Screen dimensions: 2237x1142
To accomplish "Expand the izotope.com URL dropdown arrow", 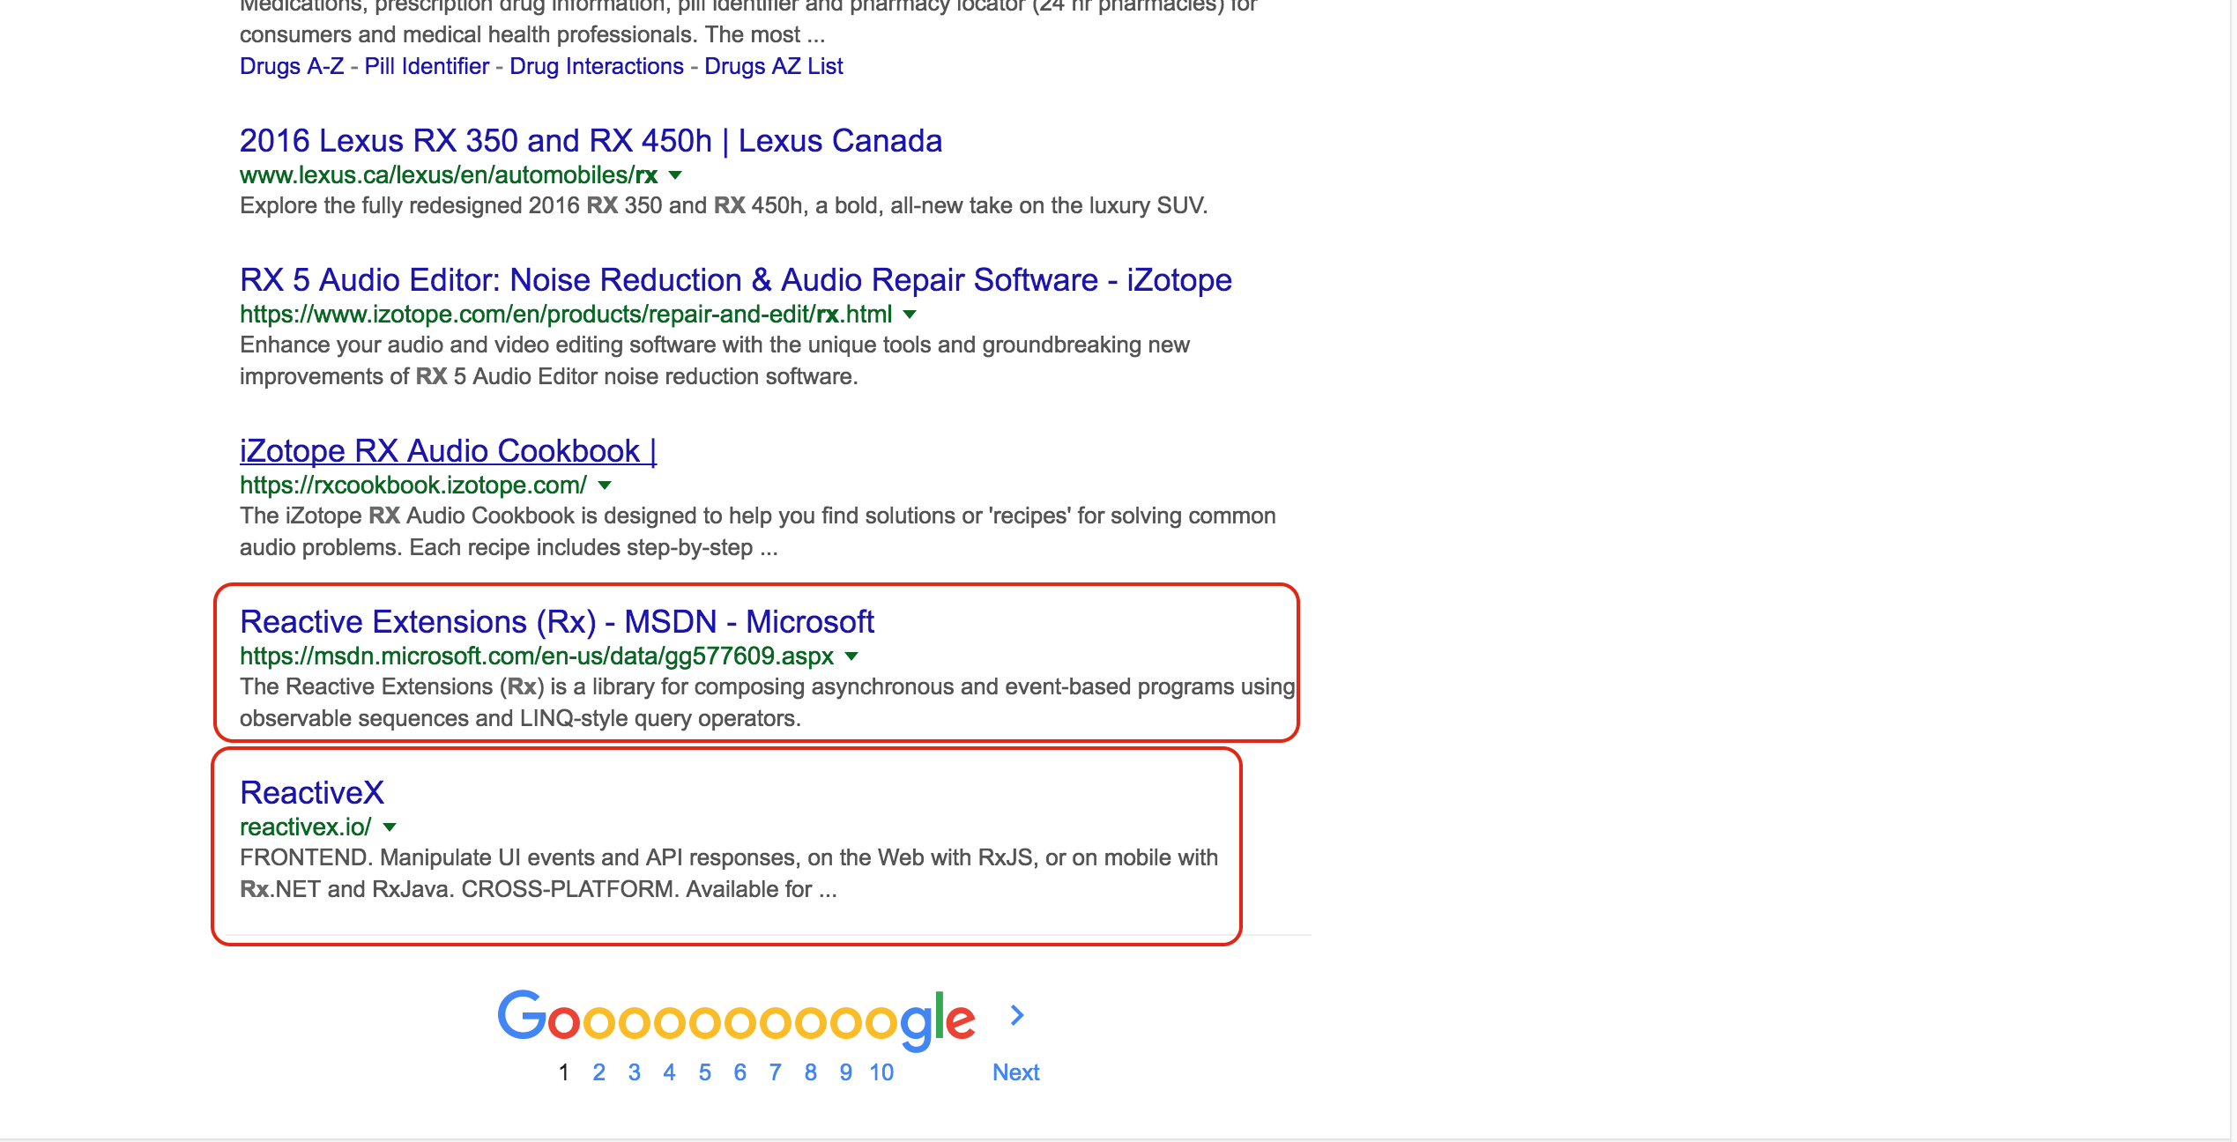I will 910,315.
